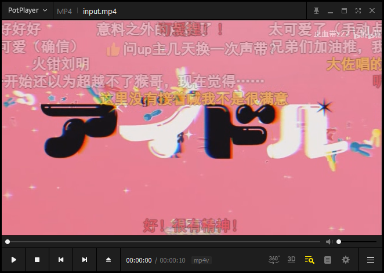
Task: Toggle 3D video mode
Action: [291, 260]
